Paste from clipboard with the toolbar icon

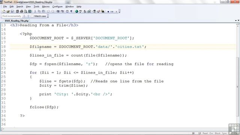point(43,12)
